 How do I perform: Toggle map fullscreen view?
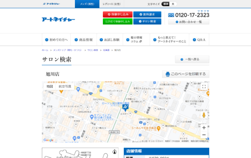[204, 87]
